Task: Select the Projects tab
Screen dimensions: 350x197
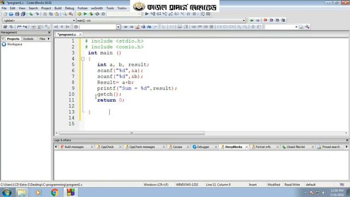Action: (x=13, y=39)
